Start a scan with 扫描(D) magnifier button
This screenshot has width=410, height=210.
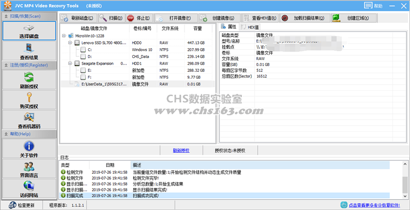tap(112, 18)
